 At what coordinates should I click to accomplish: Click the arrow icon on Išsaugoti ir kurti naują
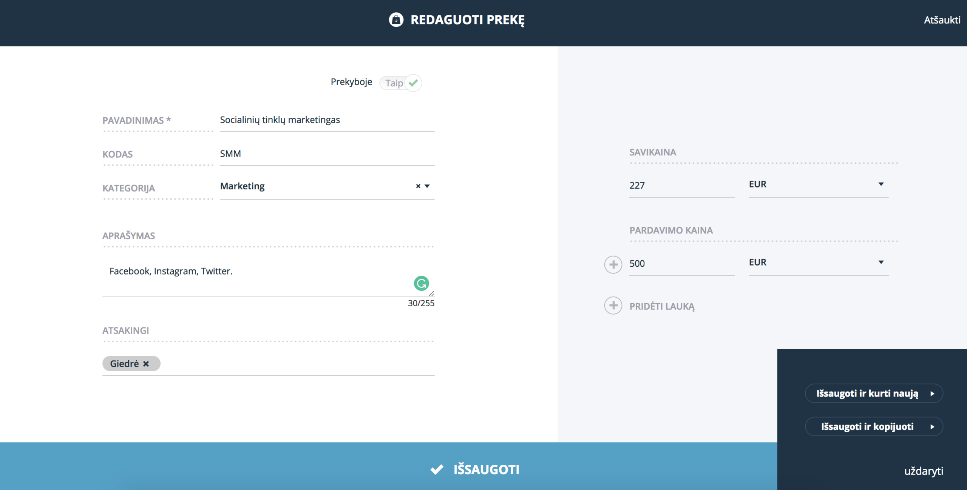coord(933,393)
